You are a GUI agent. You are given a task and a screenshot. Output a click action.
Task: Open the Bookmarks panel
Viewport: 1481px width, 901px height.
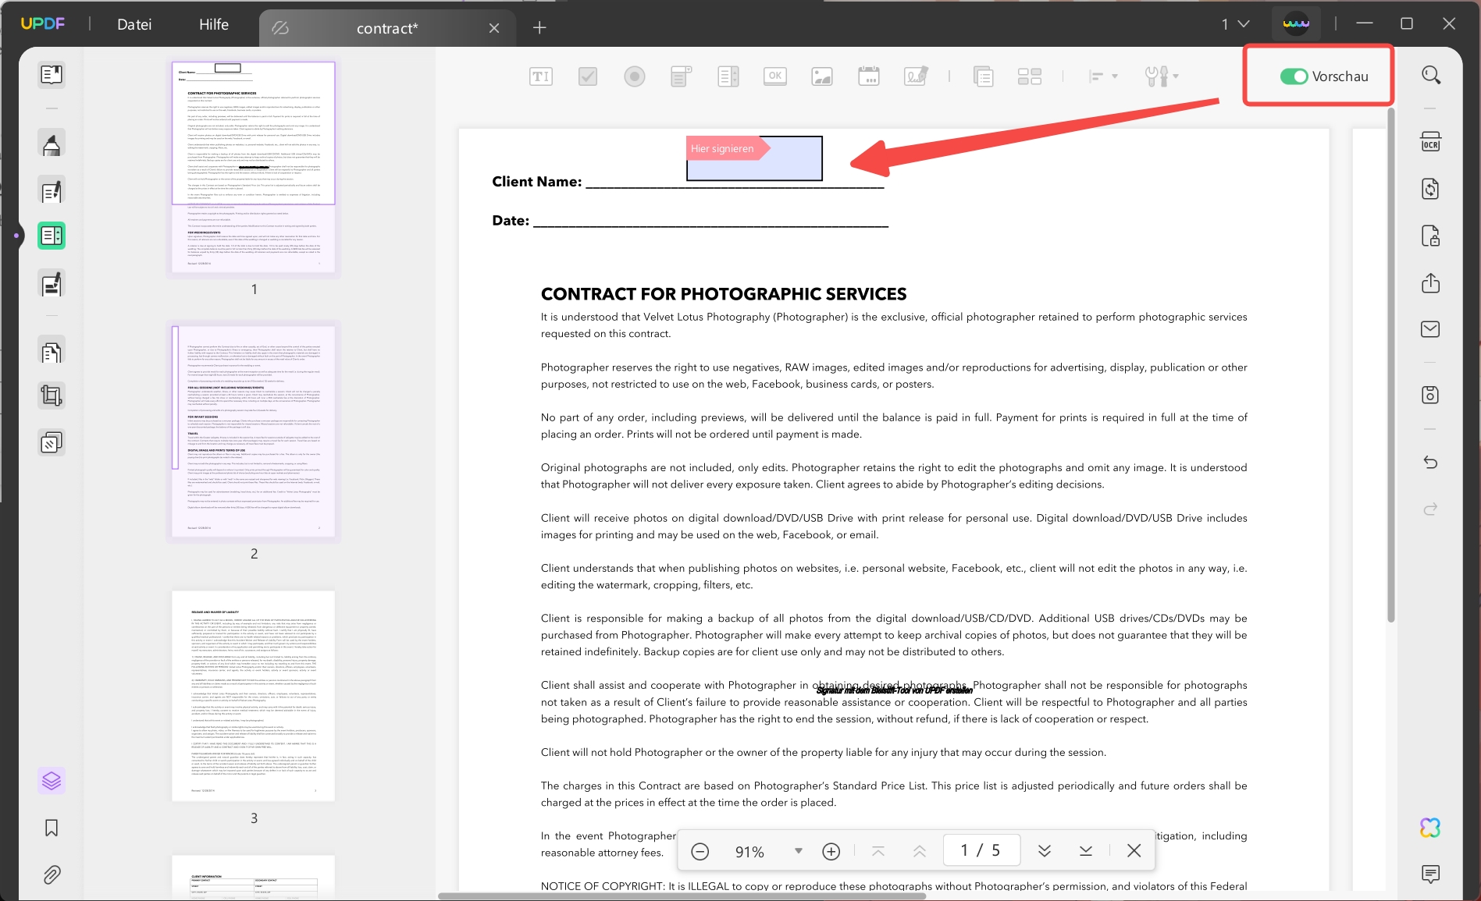(52, 828)
